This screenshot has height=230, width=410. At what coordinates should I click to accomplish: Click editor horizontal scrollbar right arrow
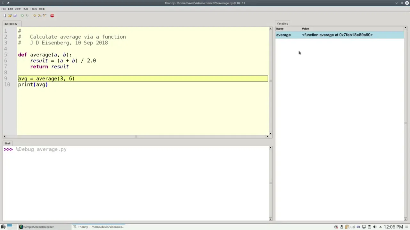tap(267, 136)
